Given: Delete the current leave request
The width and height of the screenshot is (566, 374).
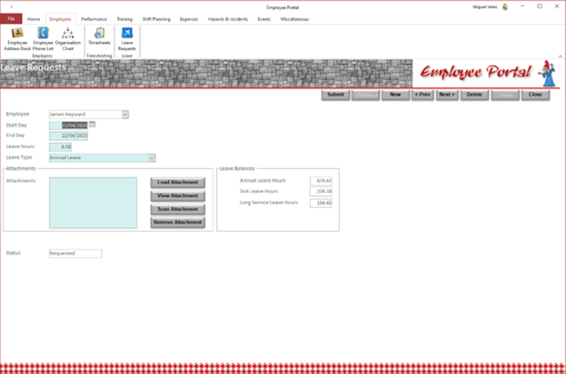Looking at the screenshot, I should coord(474,95).
